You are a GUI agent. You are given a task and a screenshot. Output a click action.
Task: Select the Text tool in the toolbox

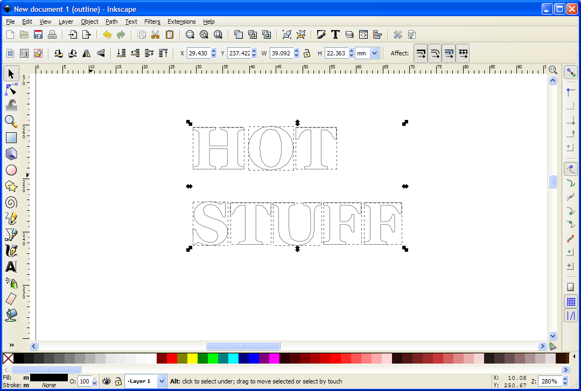11,267
